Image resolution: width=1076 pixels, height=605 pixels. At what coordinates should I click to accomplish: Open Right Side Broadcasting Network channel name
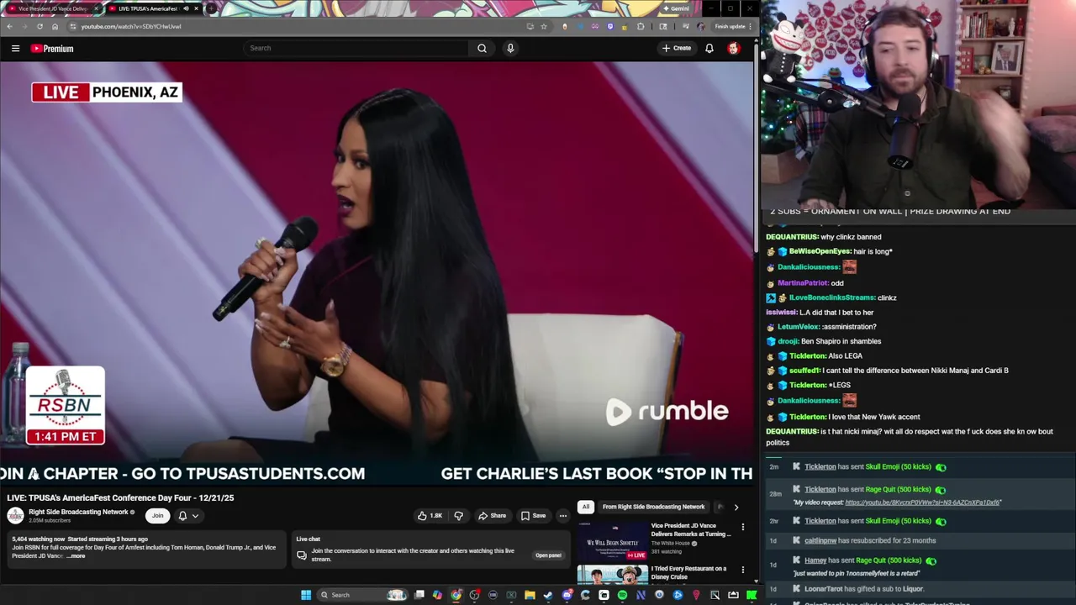tap(78, 512)
